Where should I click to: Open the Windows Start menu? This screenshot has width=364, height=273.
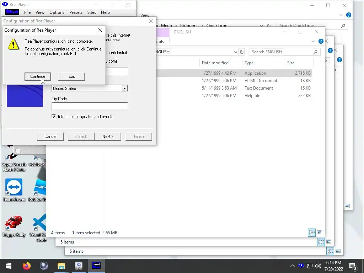tap(9, 266)
